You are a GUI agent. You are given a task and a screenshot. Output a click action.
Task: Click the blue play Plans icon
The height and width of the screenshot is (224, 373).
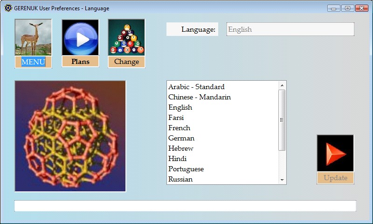pyautogui.click(x=80, y=38)
